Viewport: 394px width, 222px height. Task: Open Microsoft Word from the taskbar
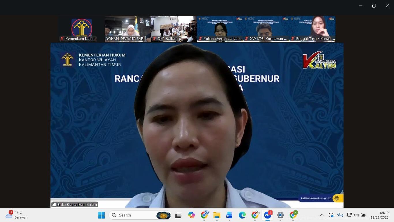pyautogui.click(x=229, y=215)
